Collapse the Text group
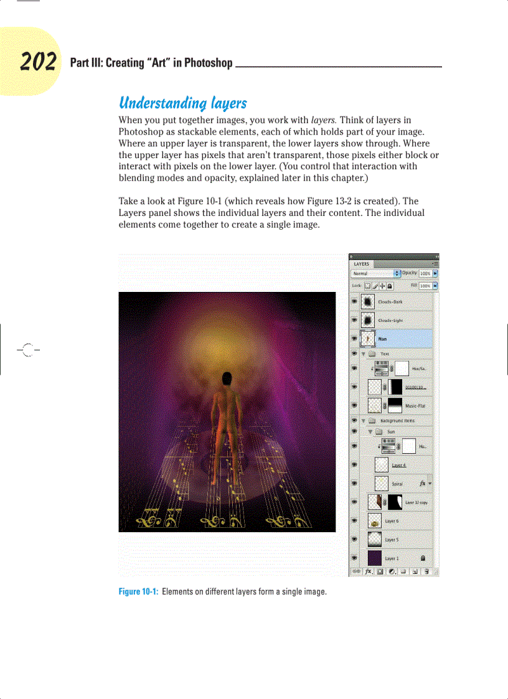Image resolution: width=508 pixels, height=699 pixels. point(364,354)
